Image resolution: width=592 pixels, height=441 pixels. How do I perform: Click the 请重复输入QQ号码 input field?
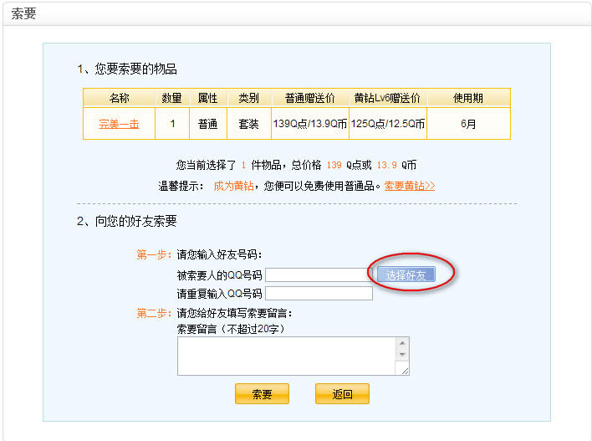point(319,293)
